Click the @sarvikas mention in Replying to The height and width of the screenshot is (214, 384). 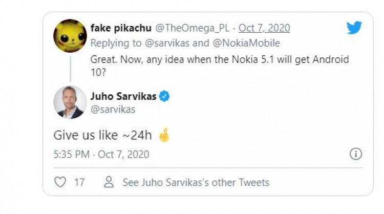pyautogui.click(x=167, y=43)
